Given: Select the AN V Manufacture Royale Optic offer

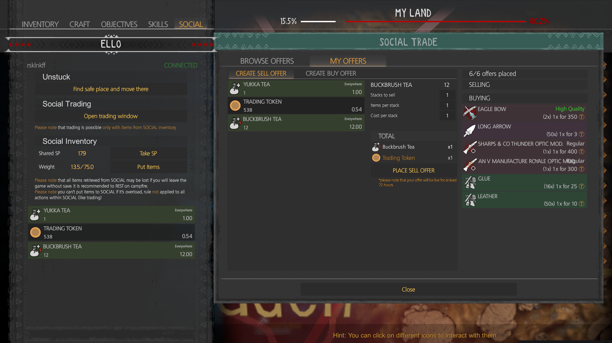Looking at the screenshot, I should coord(524,165).
